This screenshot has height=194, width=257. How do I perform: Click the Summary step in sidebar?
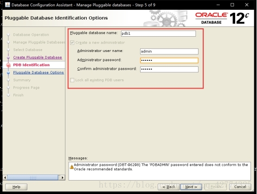pos(22,80)
